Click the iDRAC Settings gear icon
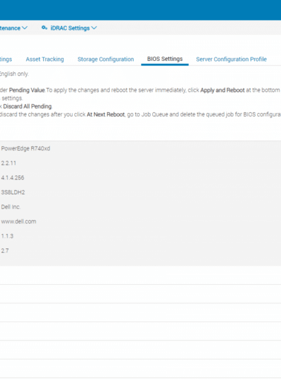 44,28
